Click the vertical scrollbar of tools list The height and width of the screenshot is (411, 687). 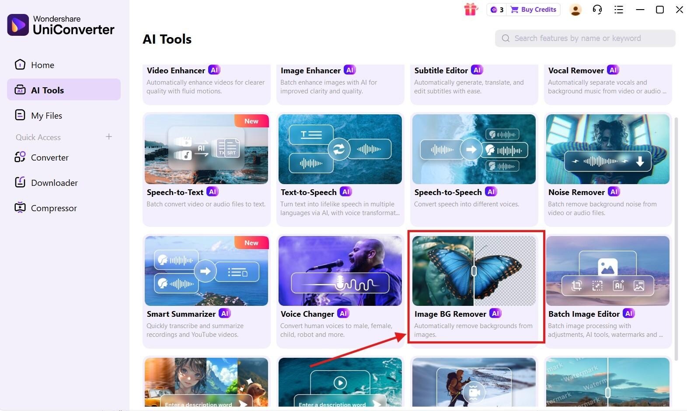pyautogui.click(x=677, y=239)
